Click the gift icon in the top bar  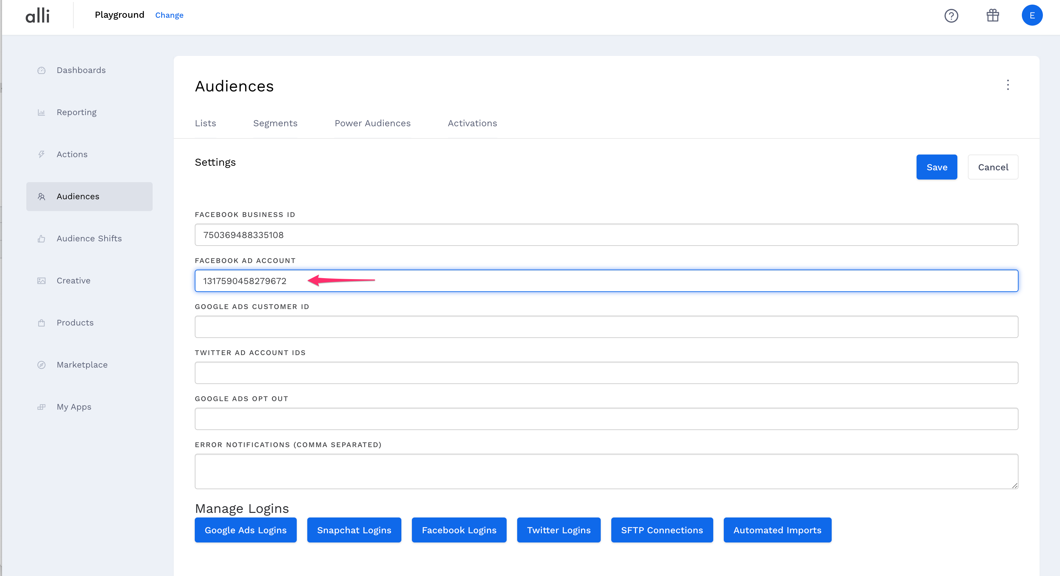point(993,16)
